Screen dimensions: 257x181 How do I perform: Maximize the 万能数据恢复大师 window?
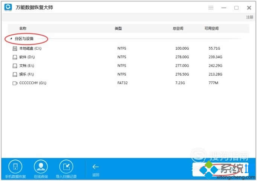(x=236, y=8)
